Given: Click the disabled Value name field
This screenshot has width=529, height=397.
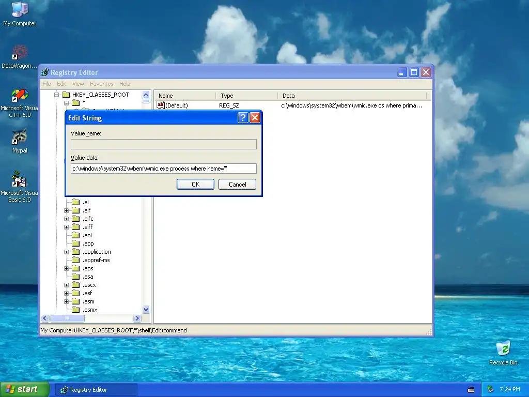Looking at the screenshot, I should (164, 144).
